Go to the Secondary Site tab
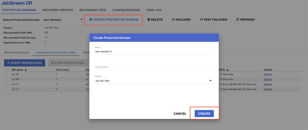 pyautogui.click(x=93, y=10)
